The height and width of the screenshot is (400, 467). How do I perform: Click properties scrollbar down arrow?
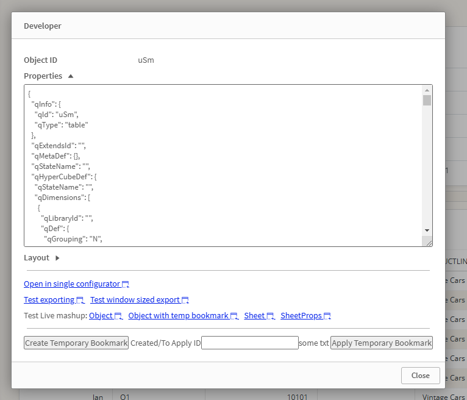427,230
